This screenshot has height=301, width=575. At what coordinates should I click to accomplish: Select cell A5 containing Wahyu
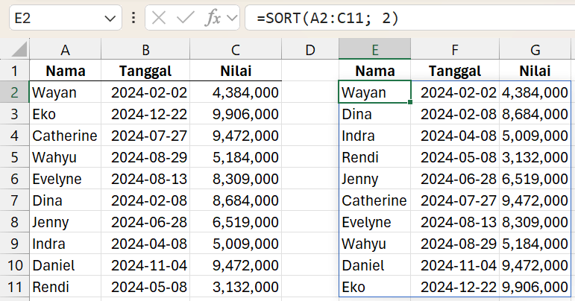(x=66, y=157)
